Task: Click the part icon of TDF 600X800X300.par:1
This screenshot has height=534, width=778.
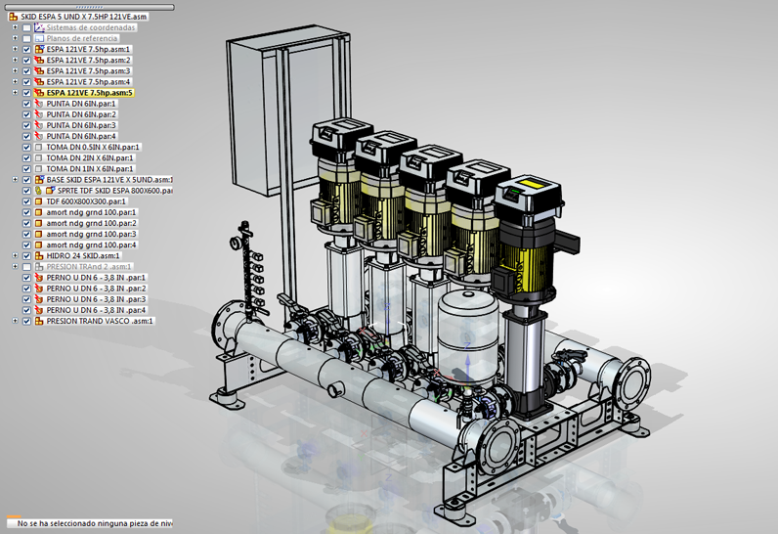Action: click(39, 201)
